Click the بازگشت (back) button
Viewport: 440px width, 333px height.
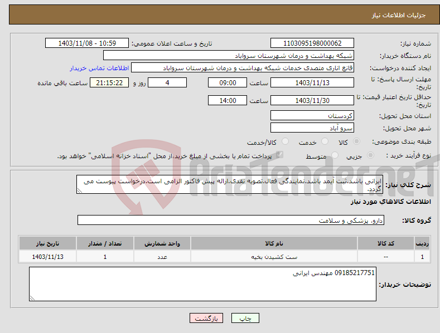click(x=206, y=318)
